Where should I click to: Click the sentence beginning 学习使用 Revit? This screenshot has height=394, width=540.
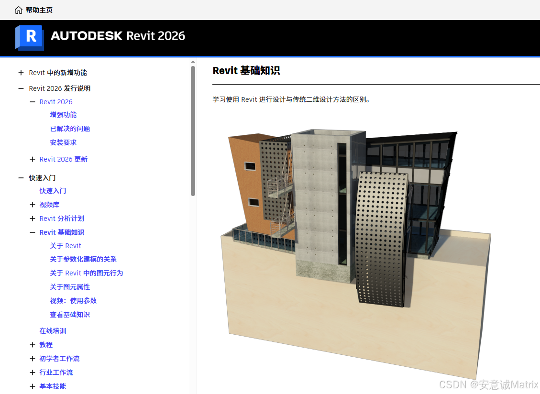pyautogui.click(x=291, y=99)
